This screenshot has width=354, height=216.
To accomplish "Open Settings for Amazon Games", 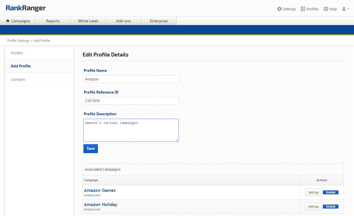I will pos(313,192).
